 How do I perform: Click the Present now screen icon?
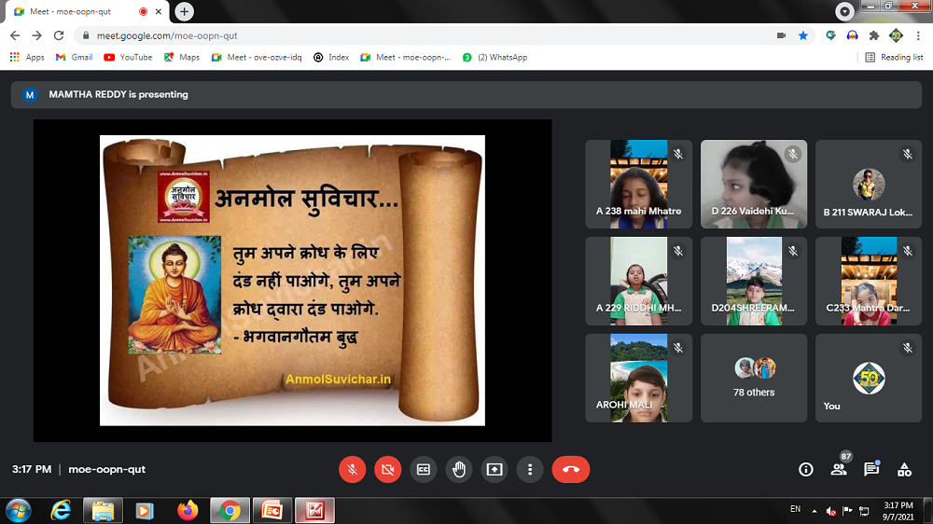click(494, 470)
